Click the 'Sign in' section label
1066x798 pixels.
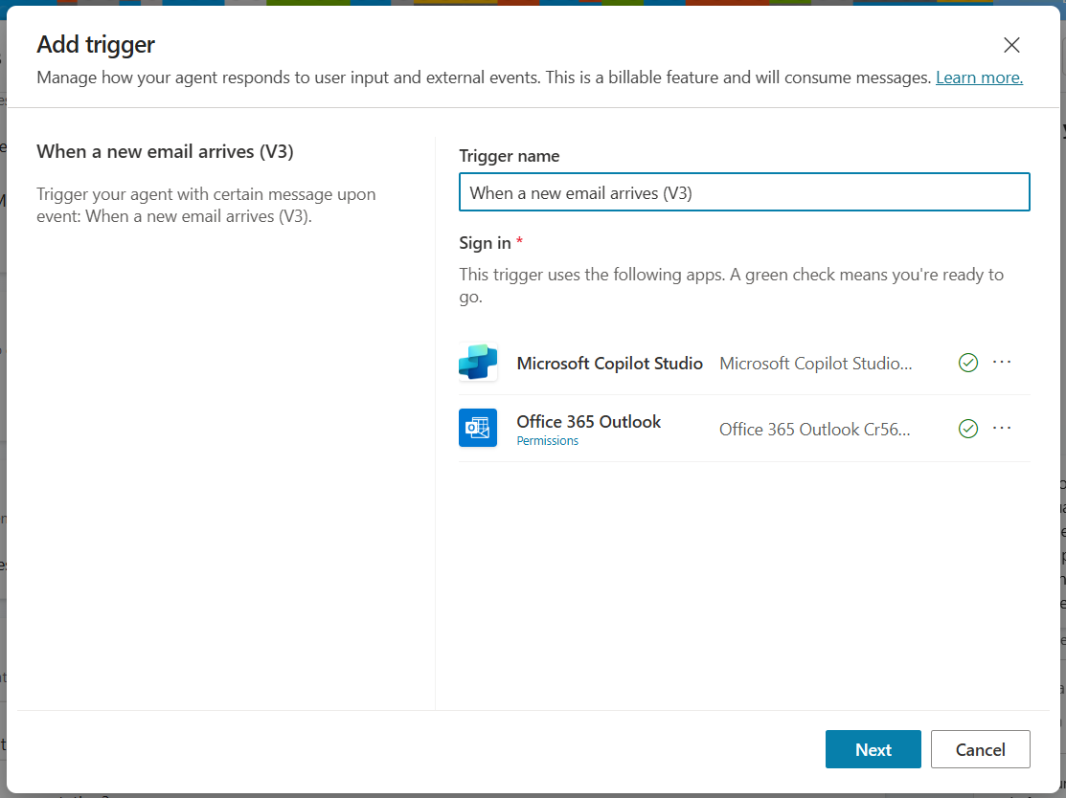485,243
